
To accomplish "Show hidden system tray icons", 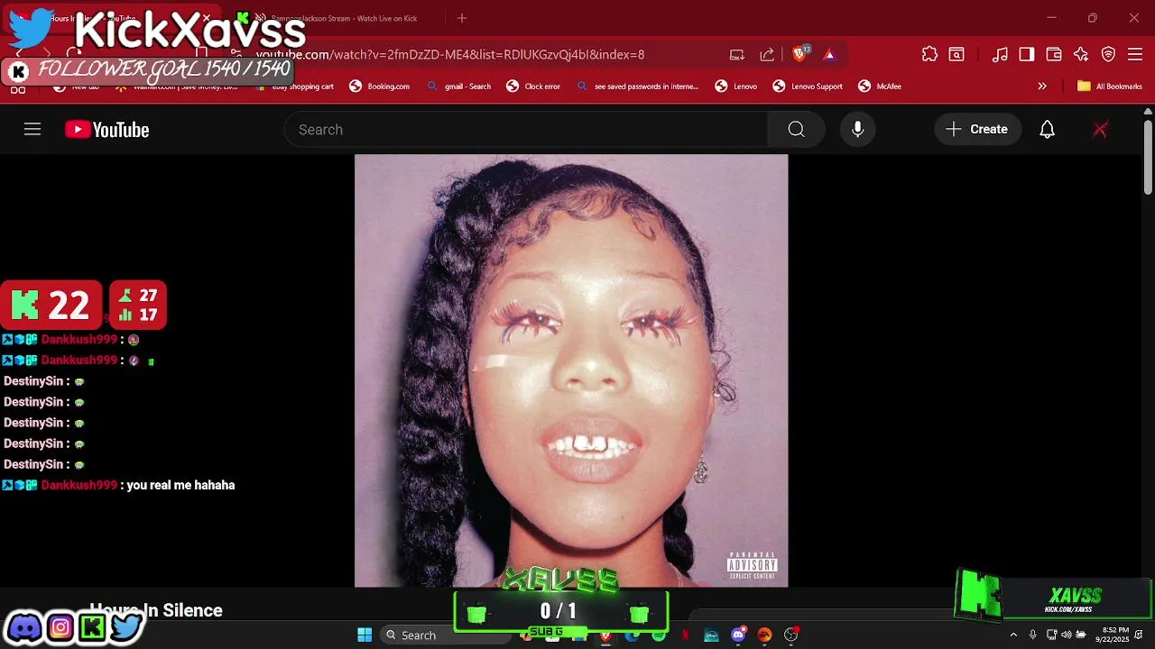I will point(1013,635).
